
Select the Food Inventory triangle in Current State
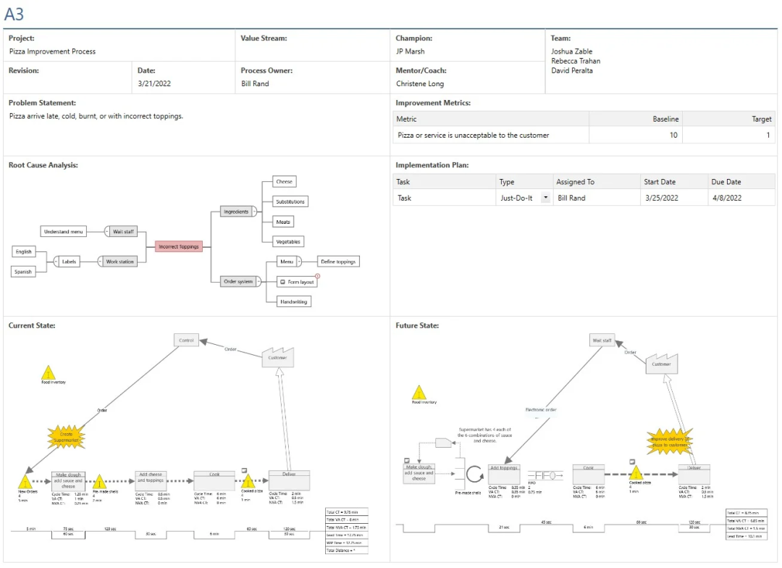(x=49, y=373)
